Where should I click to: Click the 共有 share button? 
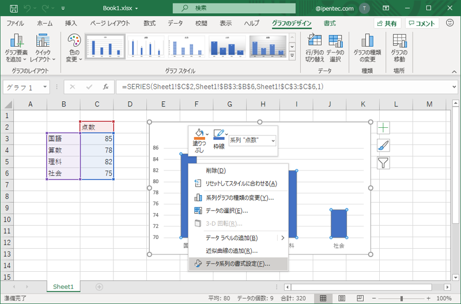click(387, 24)
